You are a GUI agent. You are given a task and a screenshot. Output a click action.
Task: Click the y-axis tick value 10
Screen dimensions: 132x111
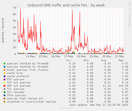tap(14, 47)
